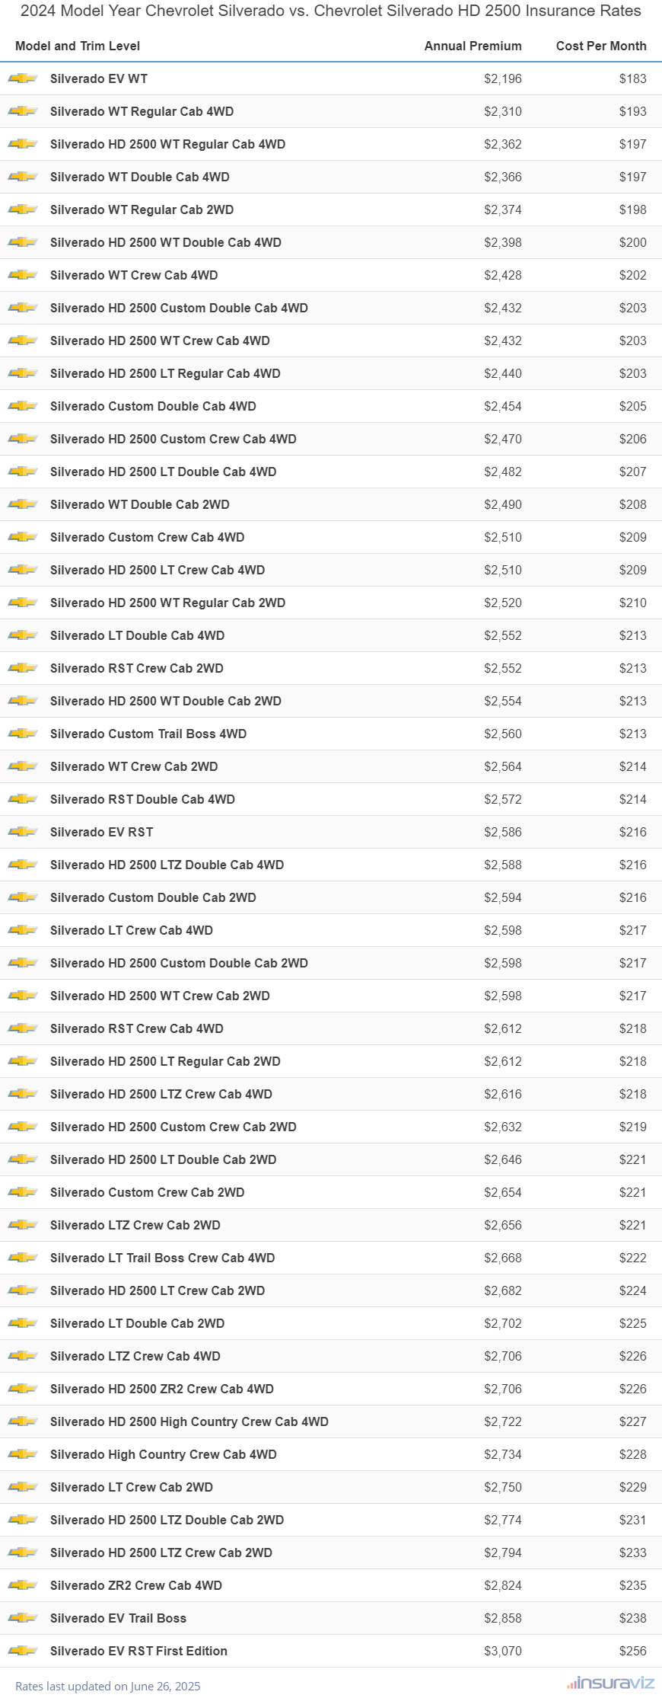Click the Cost Per Month column header
This screenshot has height=1698, width=662.
(x=601, y=46)
